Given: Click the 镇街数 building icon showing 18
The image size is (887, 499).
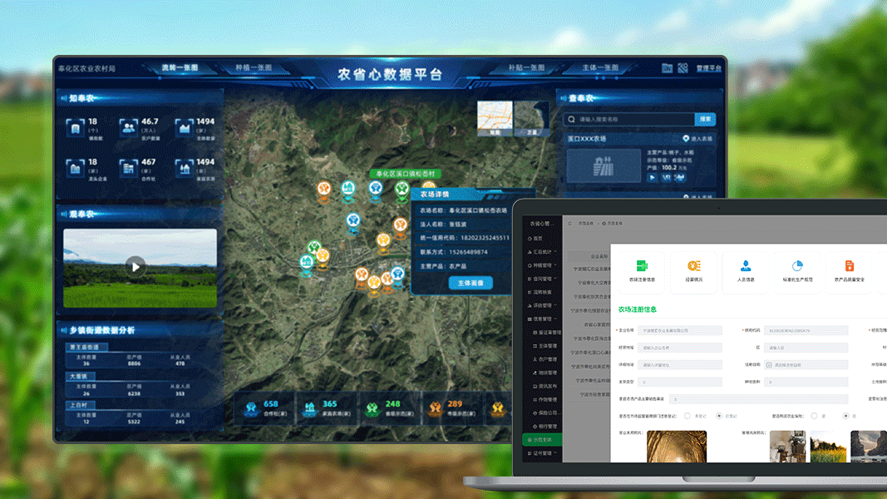Looking at the screenshot, I should pyautogui.click(x=75, y=127).
